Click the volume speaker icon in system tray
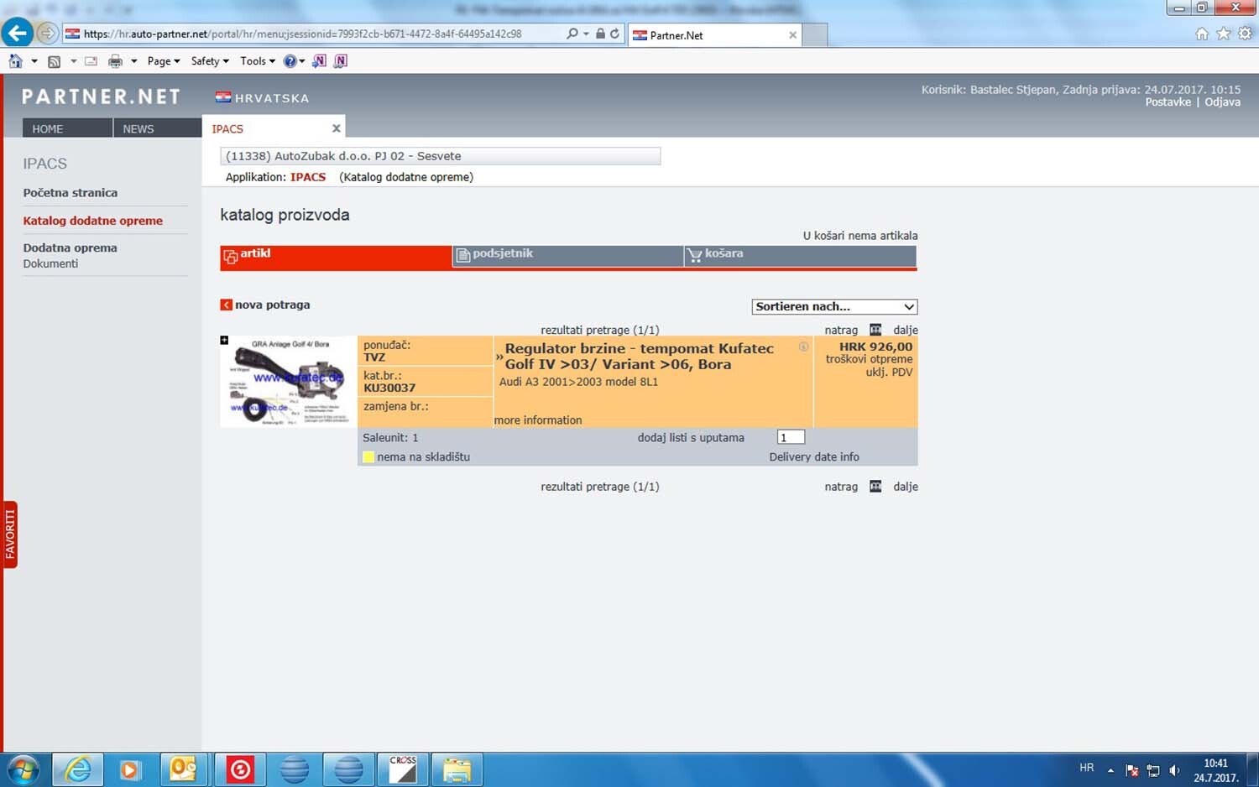 pos(1174,770)
